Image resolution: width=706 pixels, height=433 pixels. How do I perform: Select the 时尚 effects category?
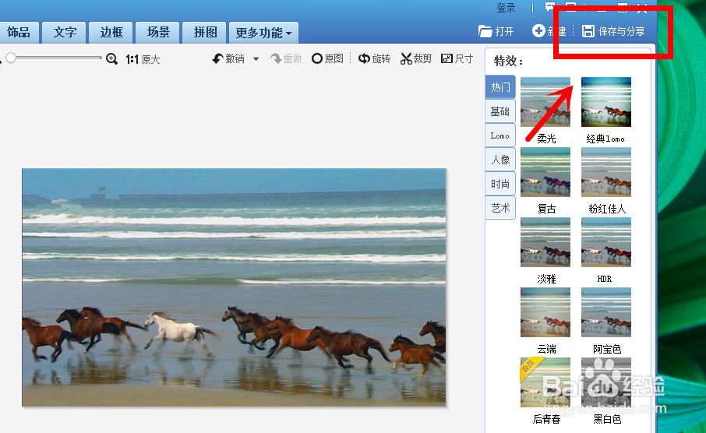500,184
